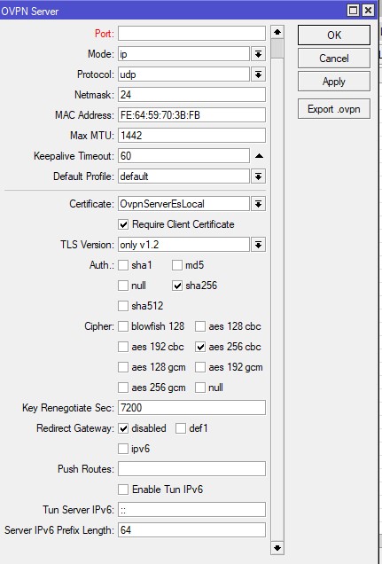Click the Protocol field showing udp
Screen dimensions: 382x564
[183, 74]
